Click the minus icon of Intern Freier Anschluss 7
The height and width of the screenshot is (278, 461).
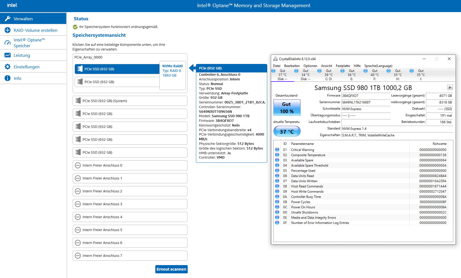coord(78,256)
